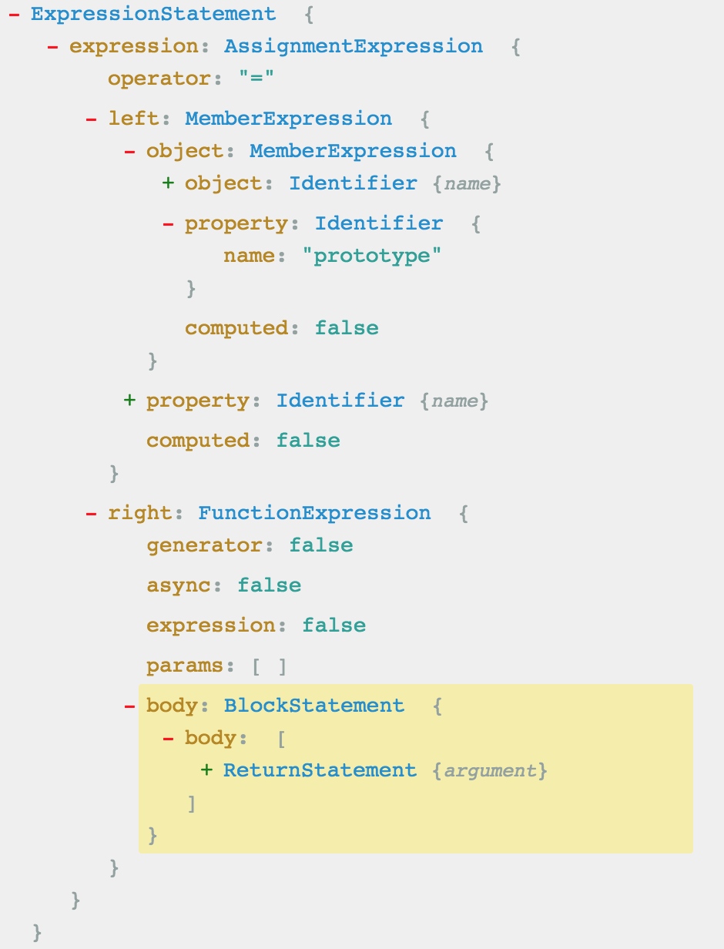The height and width of the screenshot is (949, 724).
Task: Click the async key label
Action: pos(179,585)
